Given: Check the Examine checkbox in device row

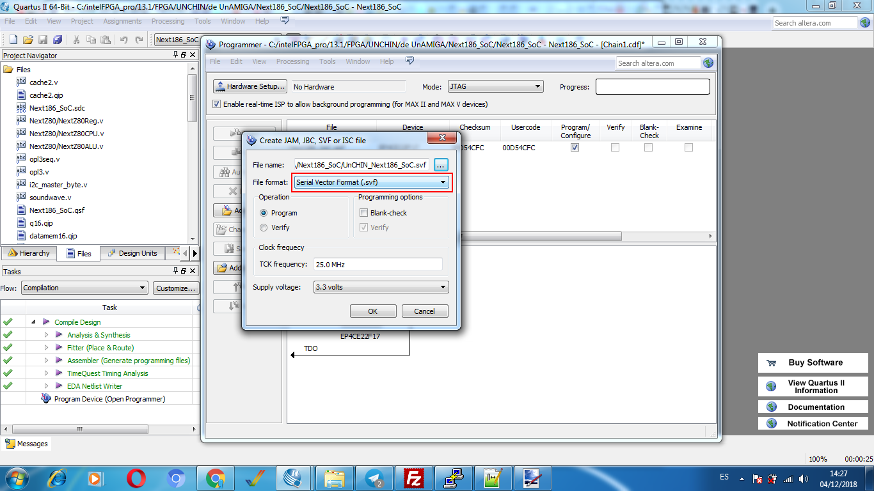Looking at the screenshot, I should pos(688,148).
